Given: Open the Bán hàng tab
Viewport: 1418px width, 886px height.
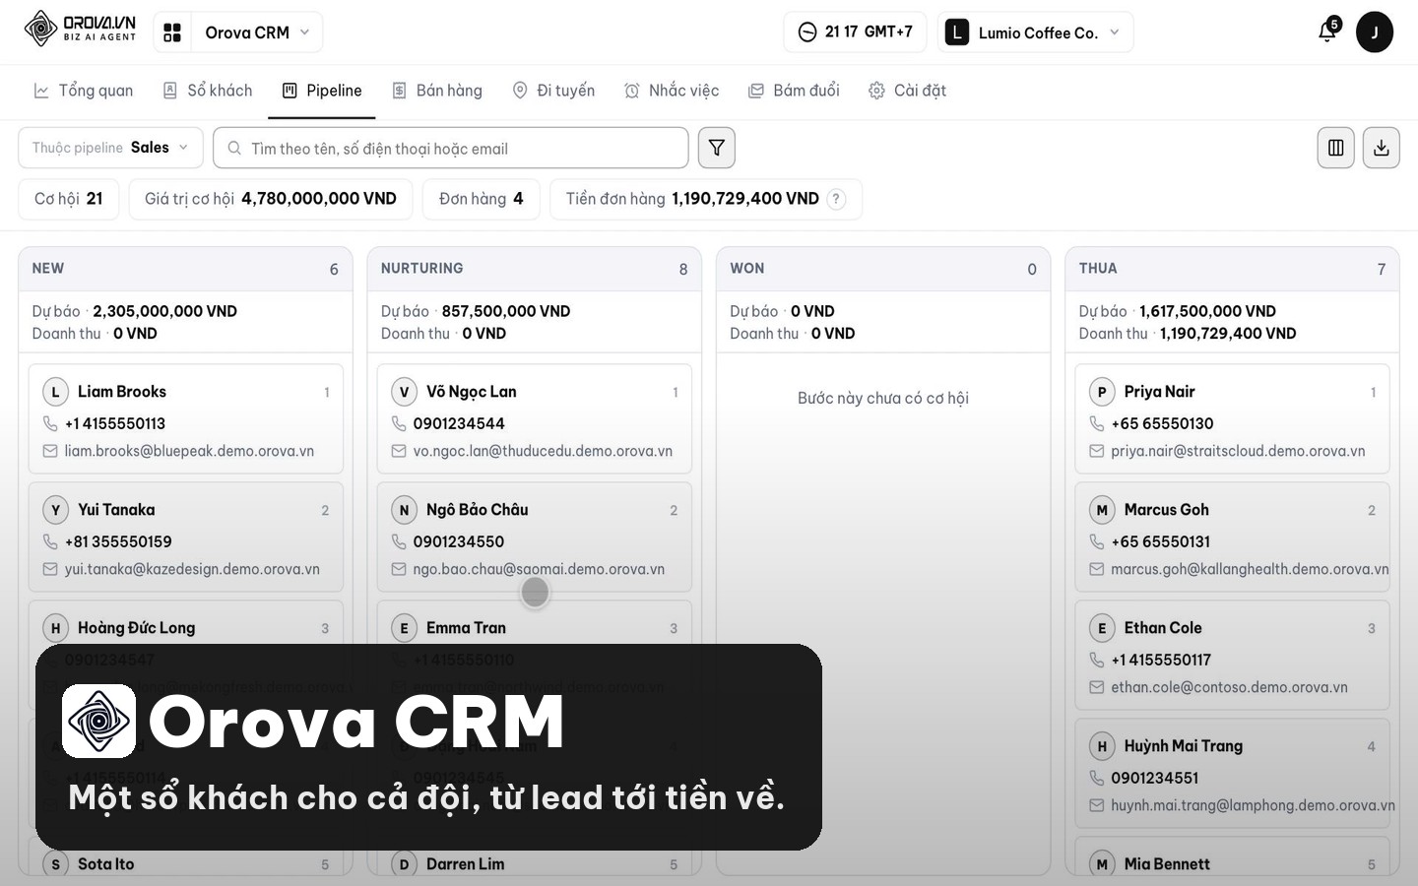Looking at the screenshot, I should (437, 91).
